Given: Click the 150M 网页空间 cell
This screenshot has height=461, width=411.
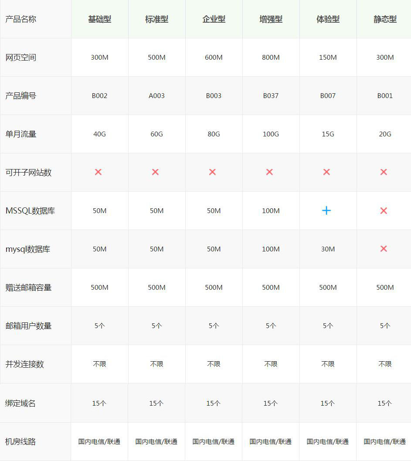Looking at the screenshot, I should pyautogui.click(x=328, y=58).
